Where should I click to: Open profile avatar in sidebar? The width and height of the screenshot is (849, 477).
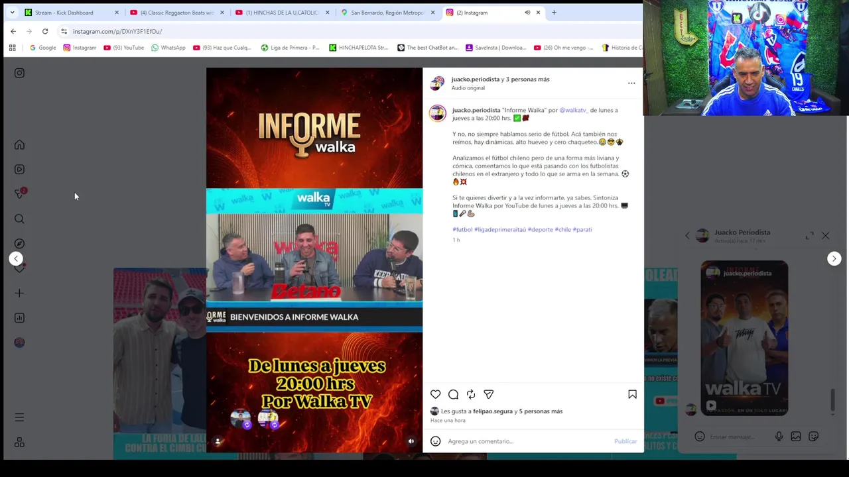point(19,343)
